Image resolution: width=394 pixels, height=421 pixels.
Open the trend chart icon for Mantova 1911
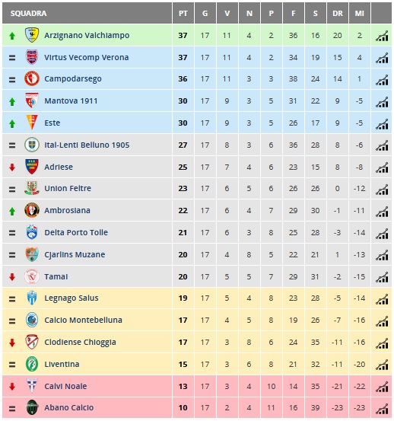[382, 102]
